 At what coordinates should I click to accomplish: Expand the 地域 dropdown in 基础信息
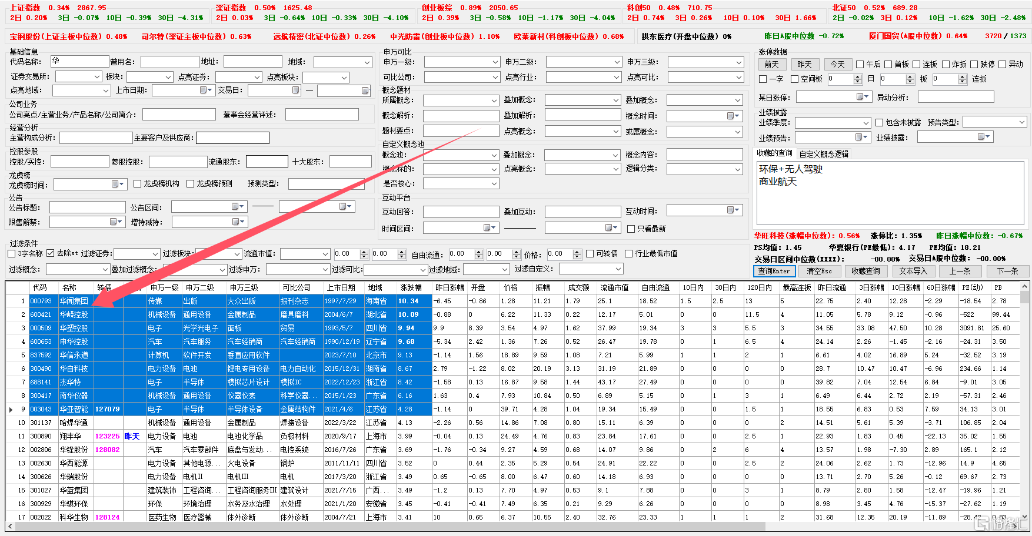[367, 62]
